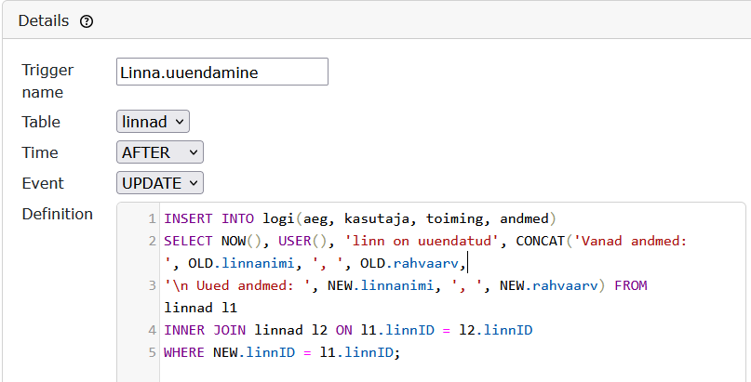
Task: Open the Event dropdown set to UPDATE
Action: pyautogui.click(x=160, y=183)
